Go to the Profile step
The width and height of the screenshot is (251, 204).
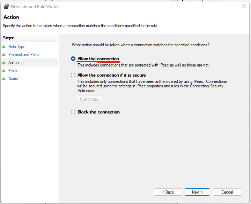(x=13, y=71)
